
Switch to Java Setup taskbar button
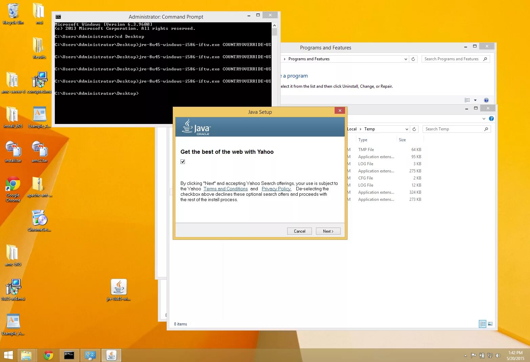(111, 355)
